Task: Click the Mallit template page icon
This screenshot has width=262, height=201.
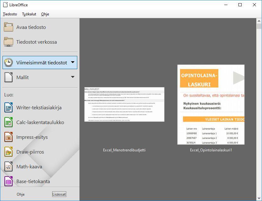Action: pos(8,77)
